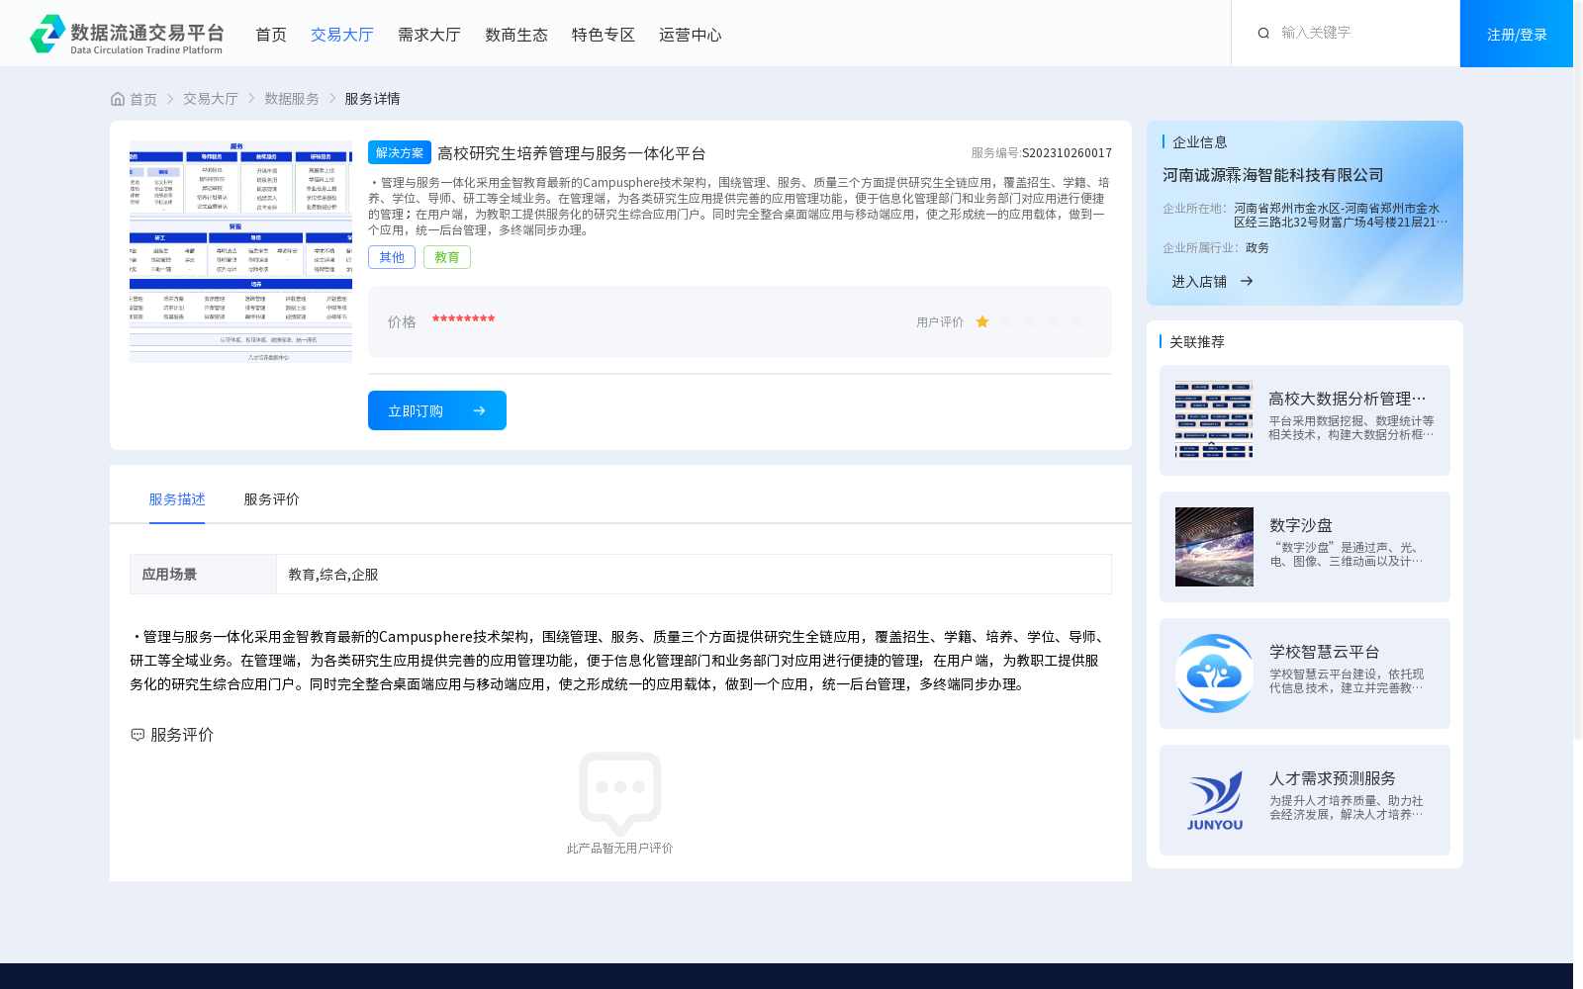Click the second rating star

pos(1006,321)
